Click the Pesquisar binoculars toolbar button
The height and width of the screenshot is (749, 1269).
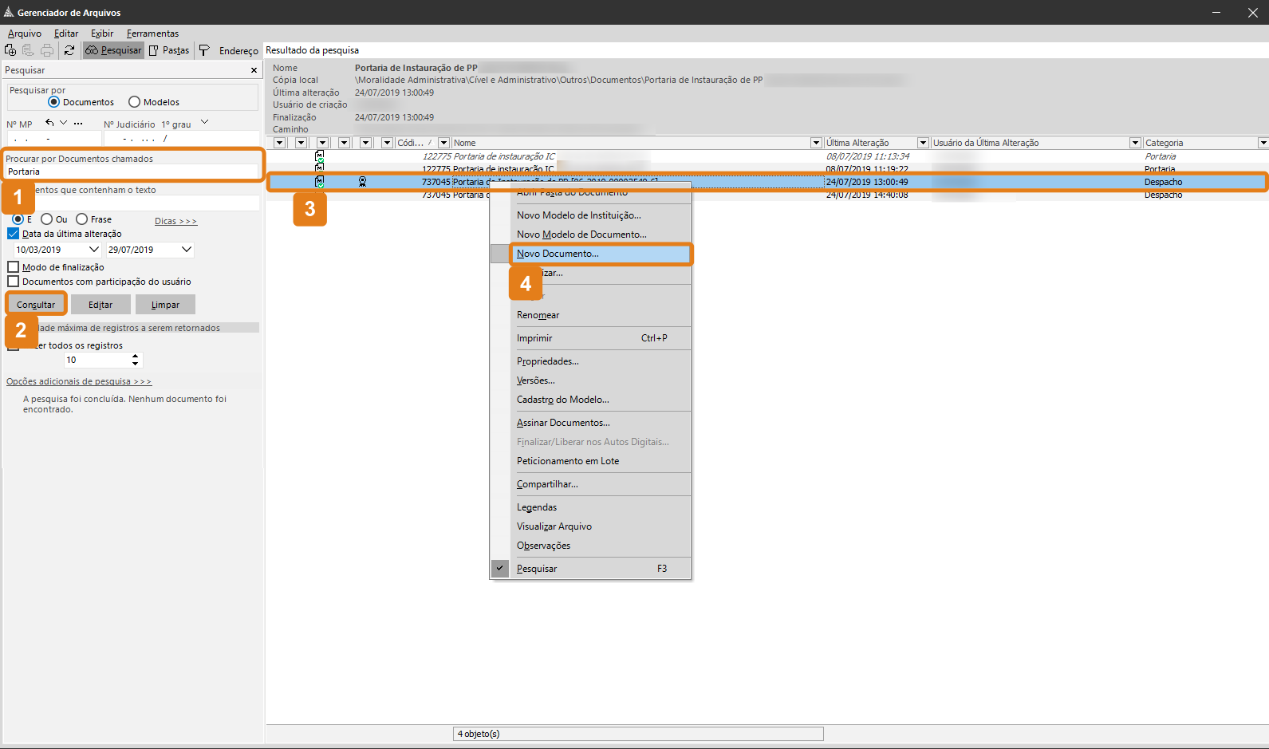pyautogui.click(x=113, y=50)
